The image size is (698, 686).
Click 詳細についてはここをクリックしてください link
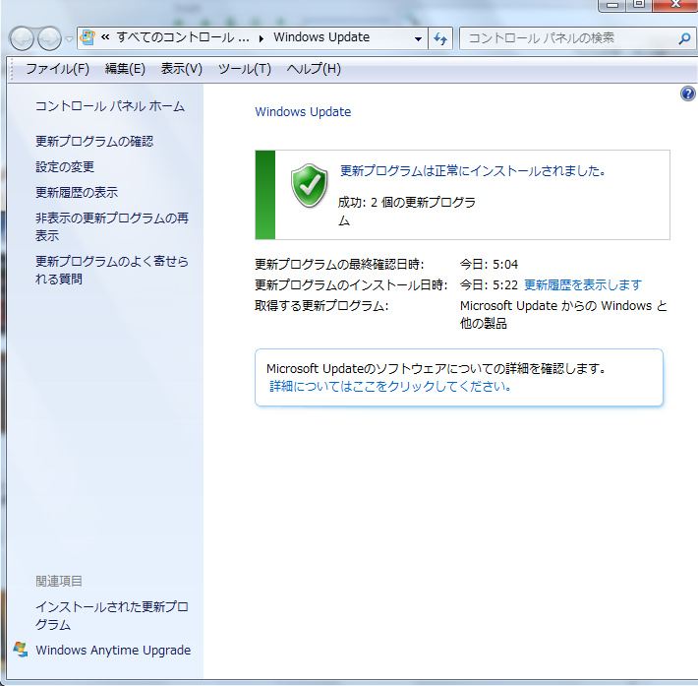(390, 386)
